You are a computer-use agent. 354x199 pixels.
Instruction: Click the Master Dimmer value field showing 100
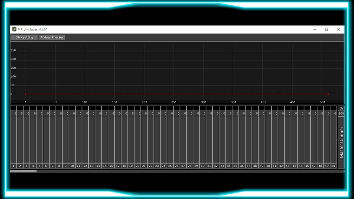pyautogui.click(x=341, y=113)
